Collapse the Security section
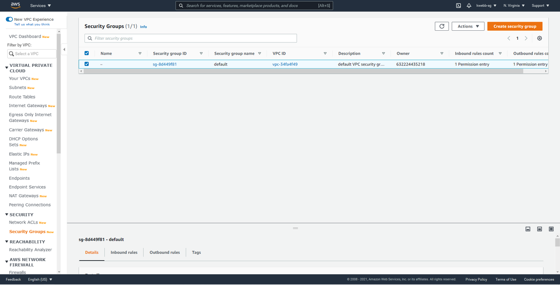 (7, 215)
